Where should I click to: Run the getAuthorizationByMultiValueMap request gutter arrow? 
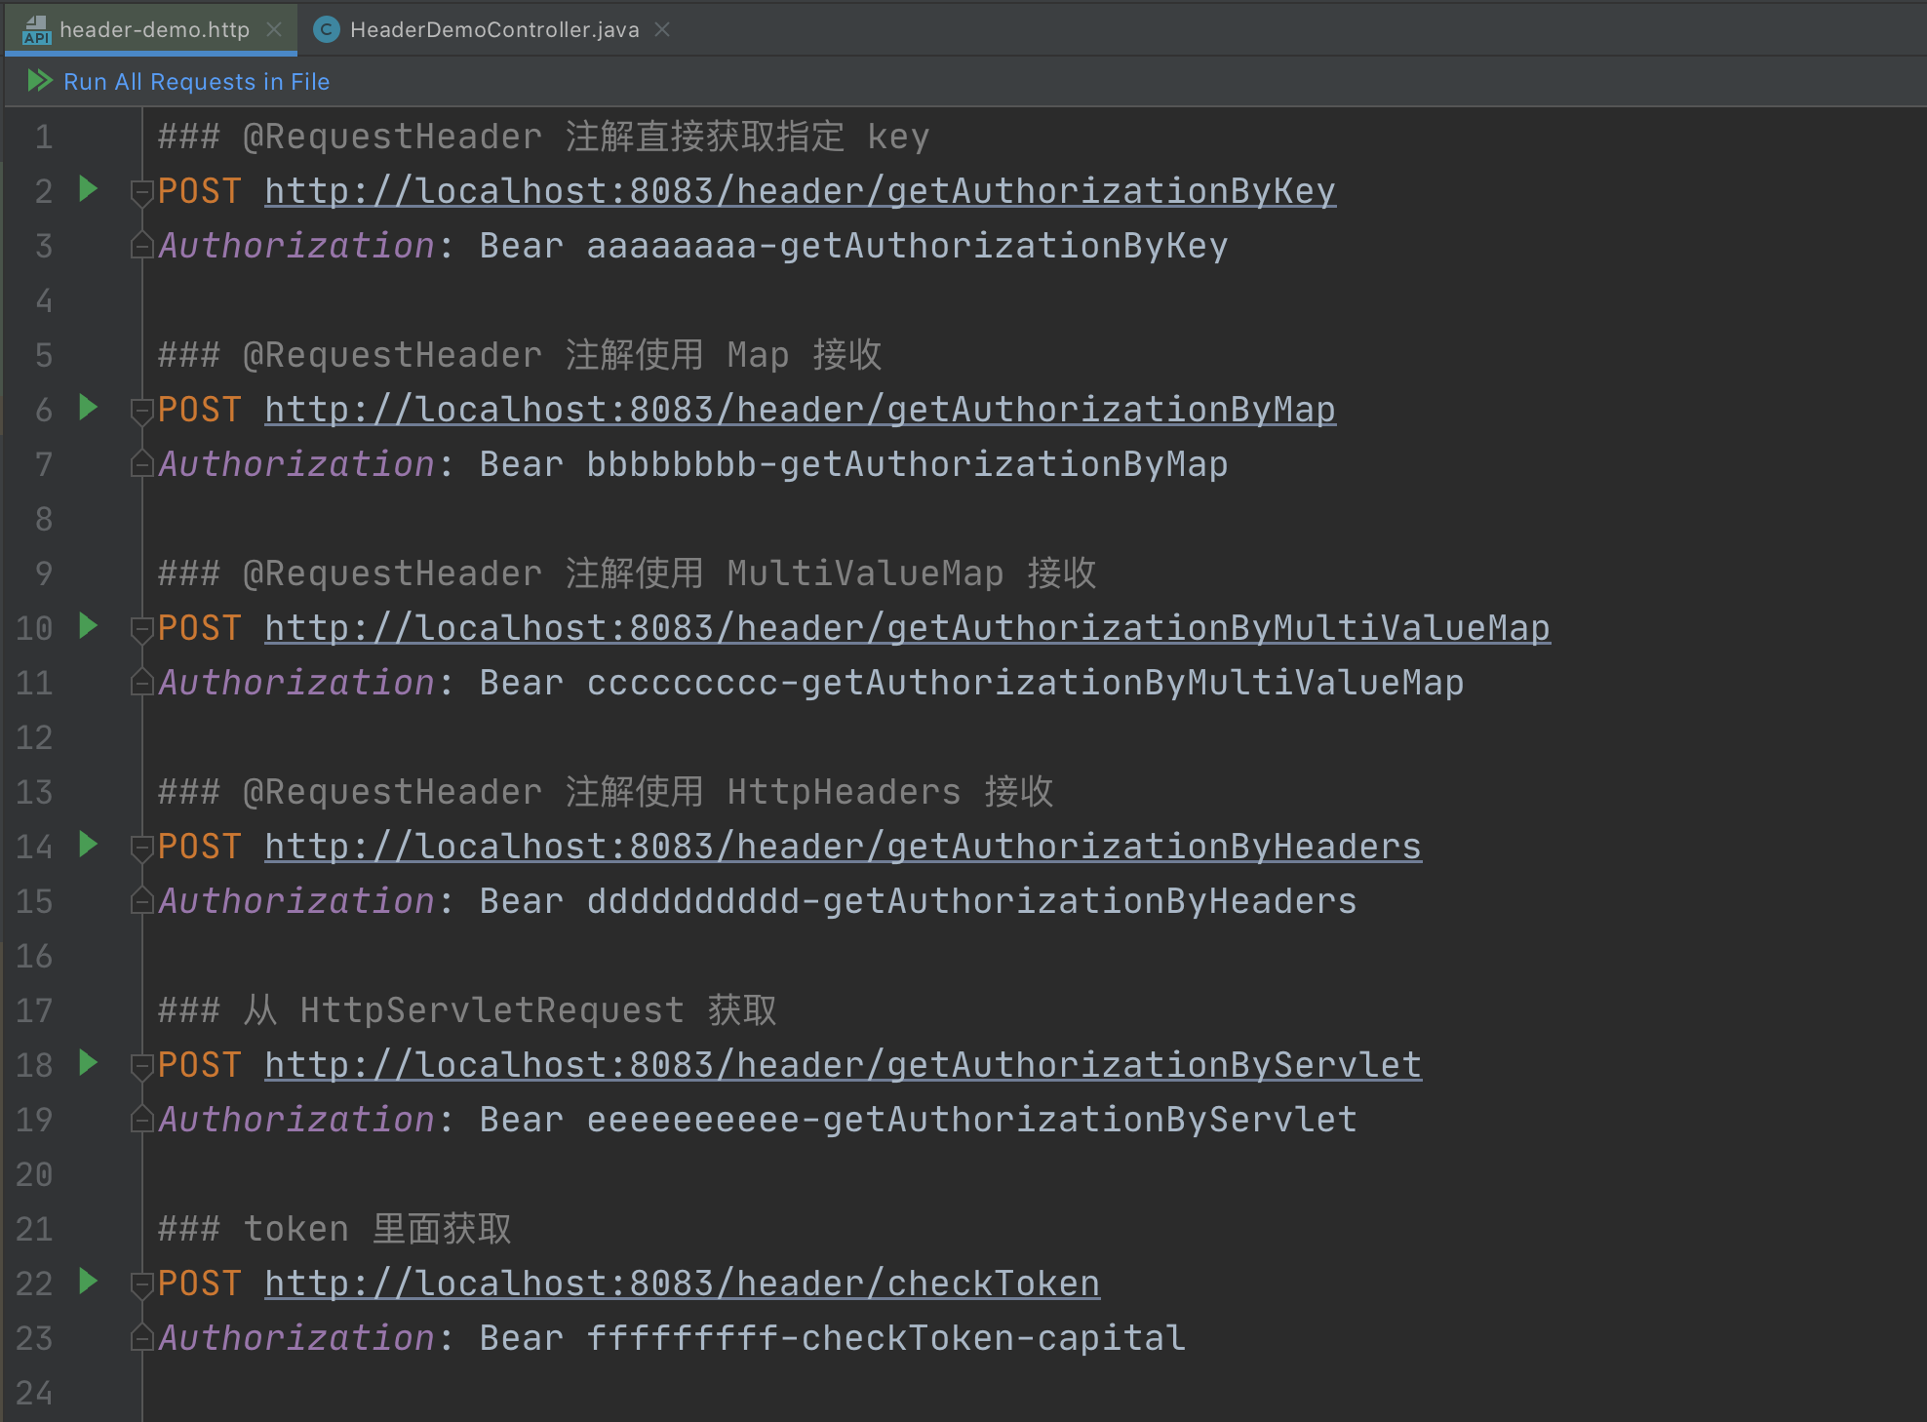(x=88, y=626)
